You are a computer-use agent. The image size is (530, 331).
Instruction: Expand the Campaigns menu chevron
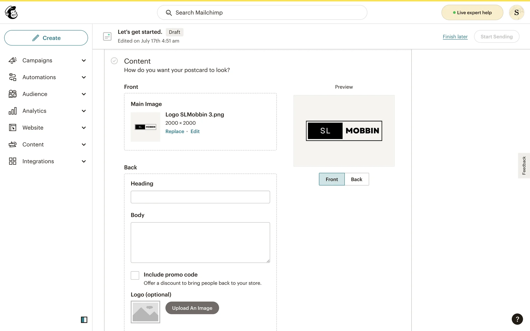84,60
